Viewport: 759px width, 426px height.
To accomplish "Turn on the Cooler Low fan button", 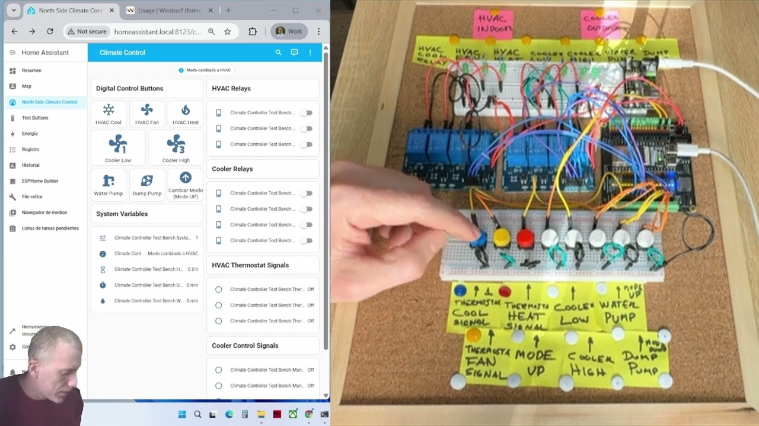I will tap(118, 148).
